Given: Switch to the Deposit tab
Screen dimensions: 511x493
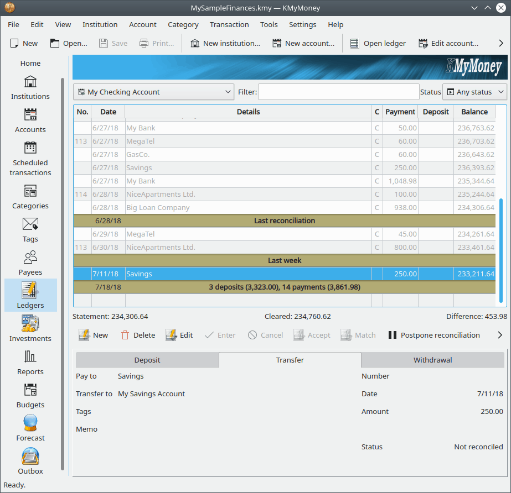Looking at the screenshot, I should [147, 360].
